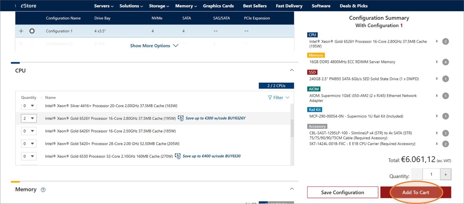464x204 pixels.
Task: Select the Configuration 1 radio button
Action: pyautogui.click(x=32, y=31)
